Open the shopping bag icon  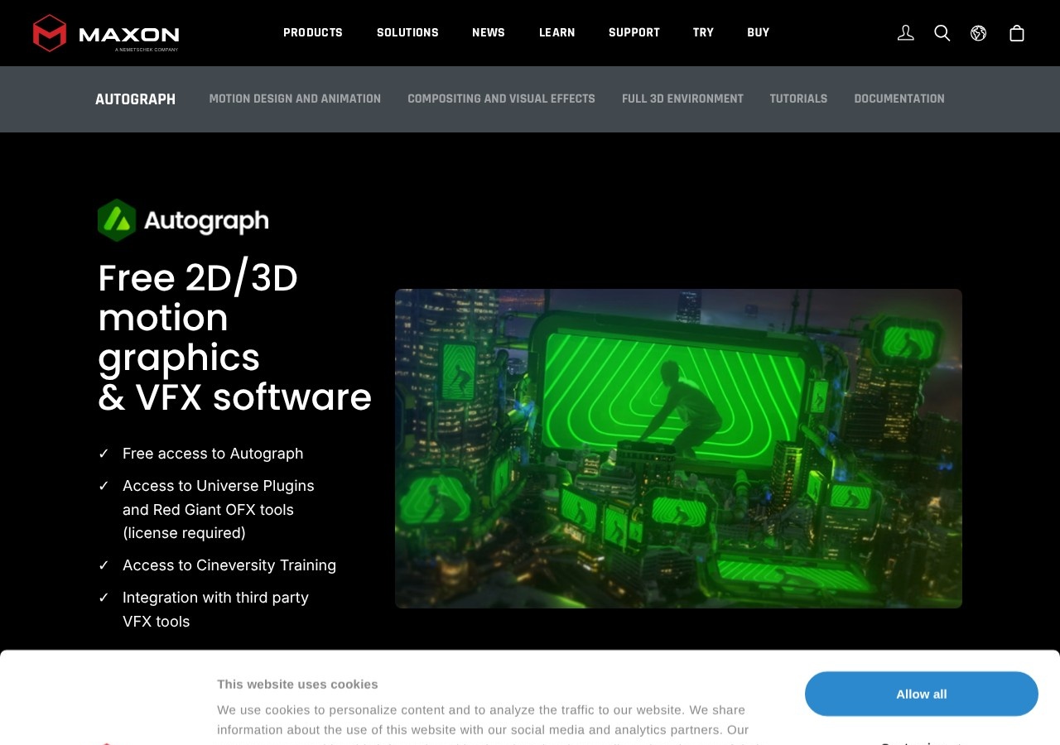tap(1017, 33)
